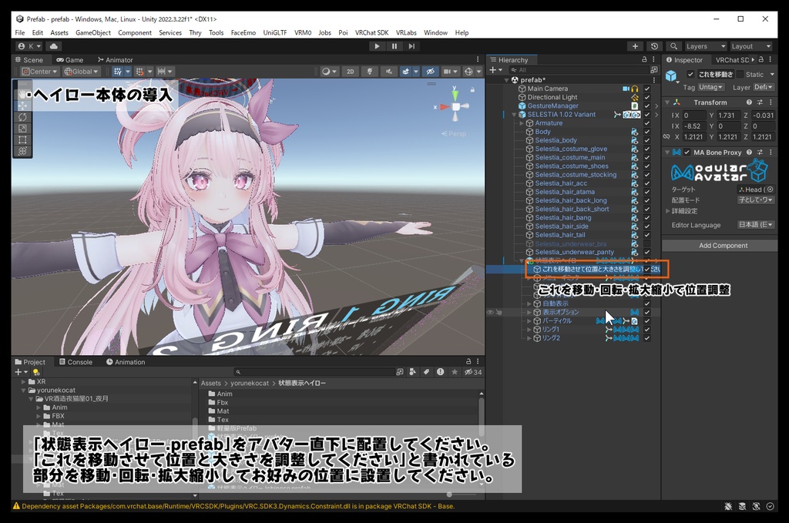Screen dimensions: 789x523
Task: Open the FaceEmo menu
Action: (x=243, y=32)
